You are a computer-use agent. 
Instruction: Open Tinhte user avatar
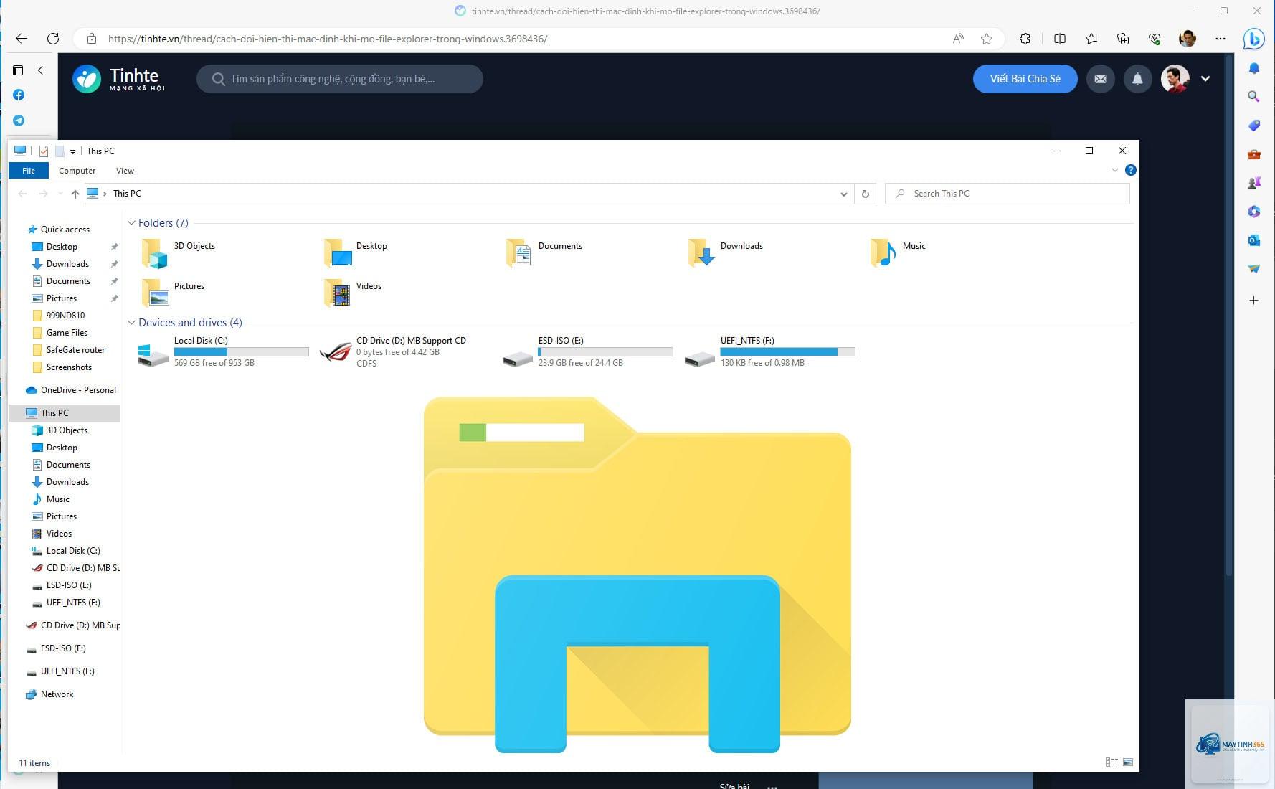(1175, 79)
